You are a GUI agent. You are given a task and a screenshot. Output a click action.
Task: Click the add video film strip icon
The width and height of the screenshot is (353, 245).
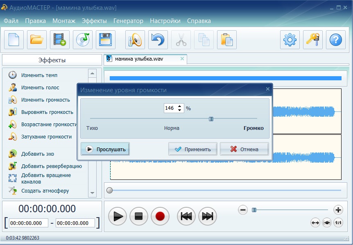[60, 40]
